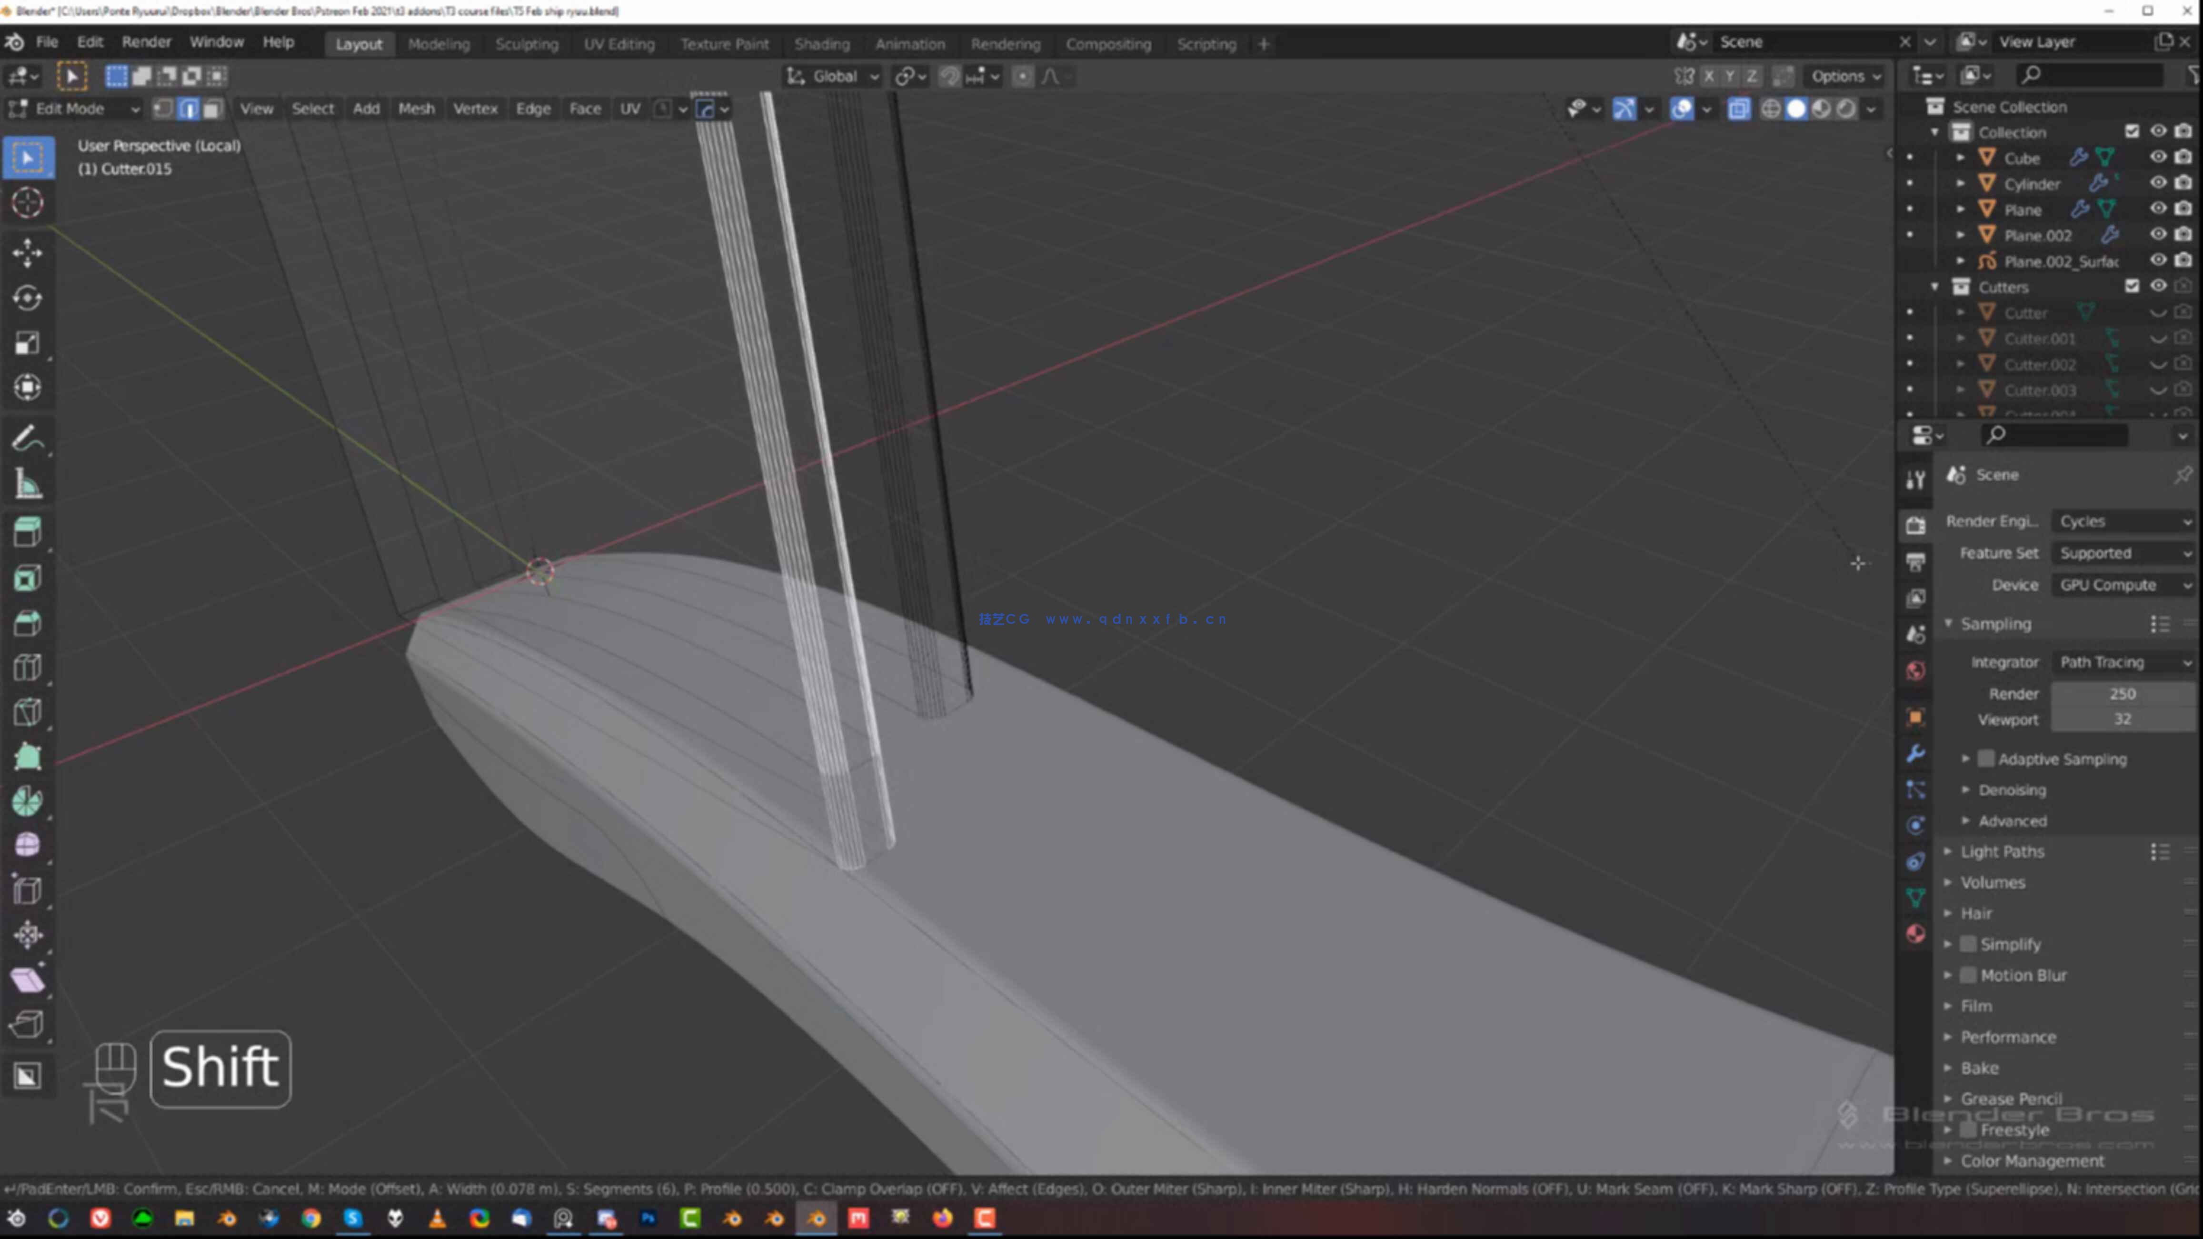The image size is (2203, 1239).
Task: Switch to the Material Properties tab
Action: click(1915, 934)
